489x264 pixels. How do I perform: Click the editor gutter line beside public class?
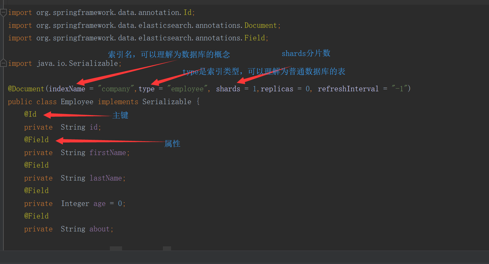pos(3,101)
